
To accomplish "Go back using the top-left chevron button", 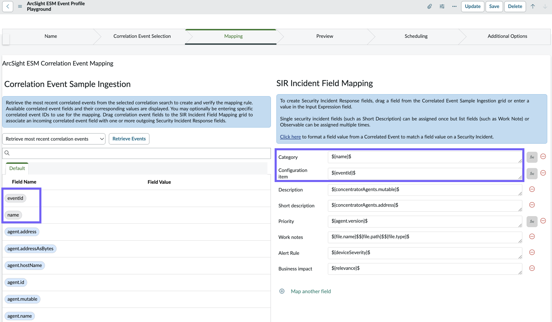I will tap(8, 6).
